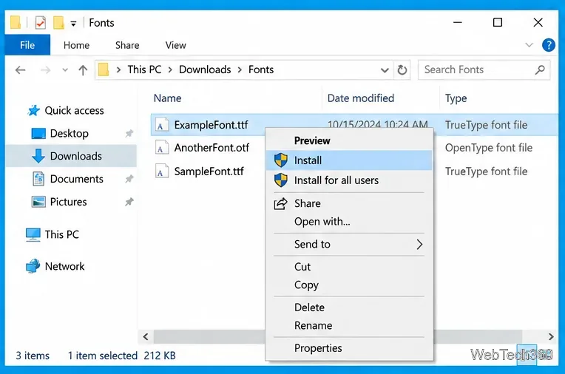
Task: Open Documents in the navigation pane
Action: 76,179
